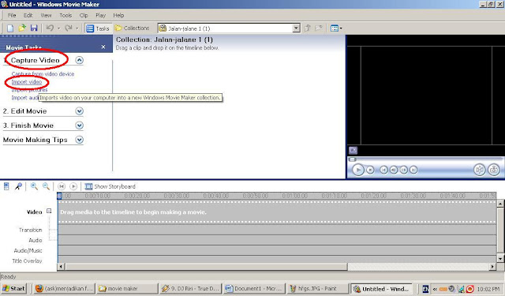The height and width of the screenshot is (296, 505).
Task: Open project using the folder toolbar icon
Action: pos(22,28)
